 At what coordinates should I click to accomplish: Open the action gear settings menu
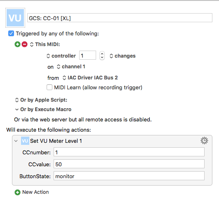204,140
